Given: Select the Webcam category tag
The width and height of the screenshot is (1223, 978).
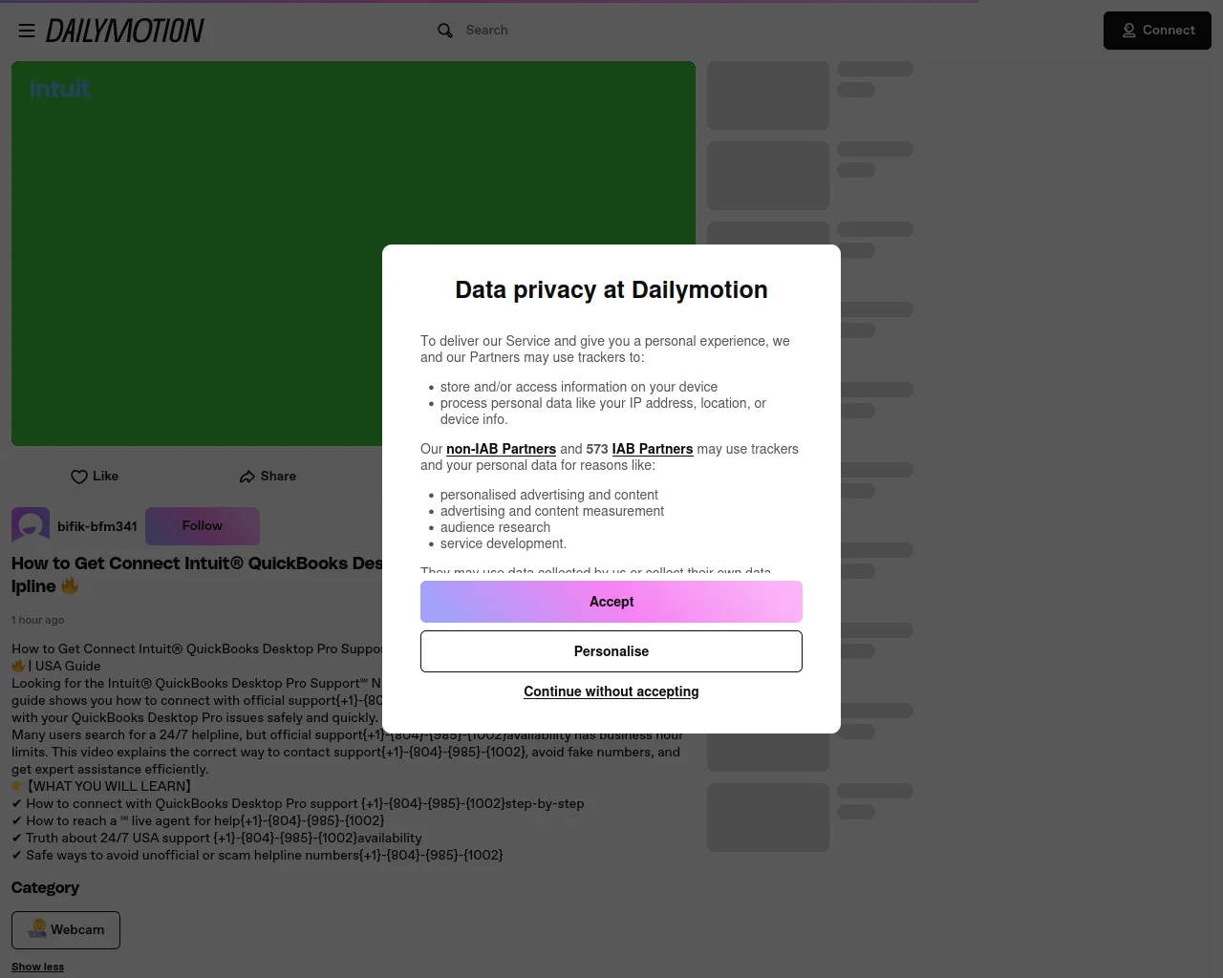Looking at the screenshot, I should pyautogui.click(x=66, y=930).
